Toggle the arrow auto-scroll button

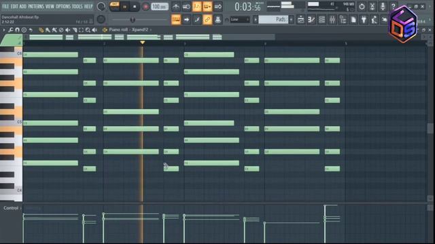pyautogui.click(x=186, y=20)
